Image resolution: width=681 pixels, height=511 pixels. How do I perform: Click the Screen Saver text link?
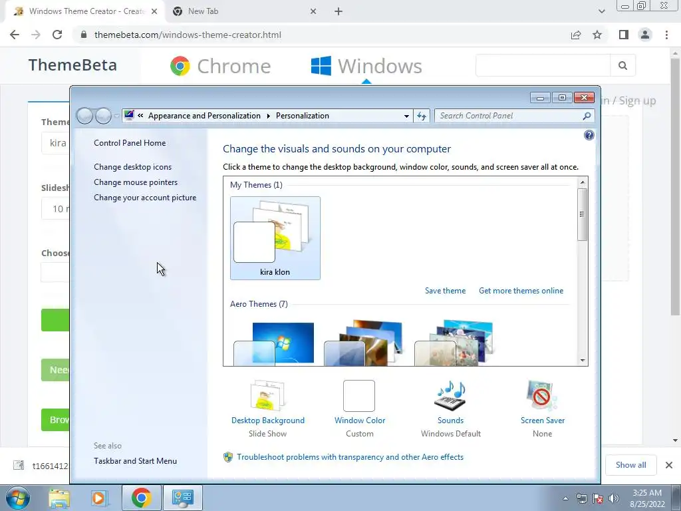click(x=543, y=421)
